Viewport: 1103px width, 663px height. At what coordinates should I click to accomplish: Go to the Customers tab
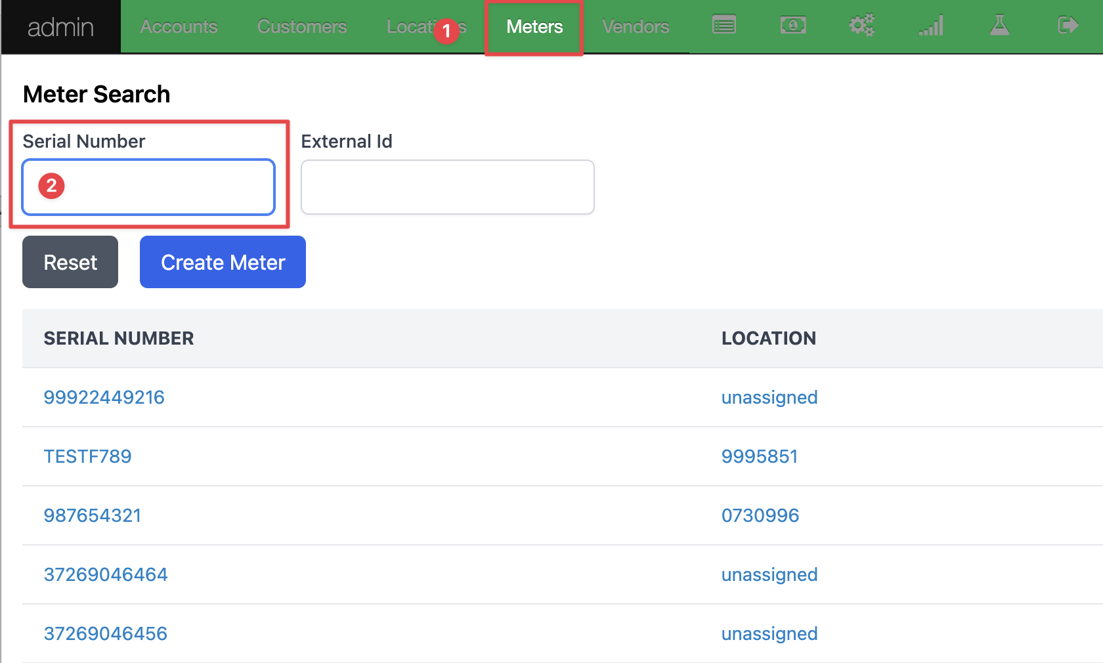pyautogui.click(x=302, y=27)
